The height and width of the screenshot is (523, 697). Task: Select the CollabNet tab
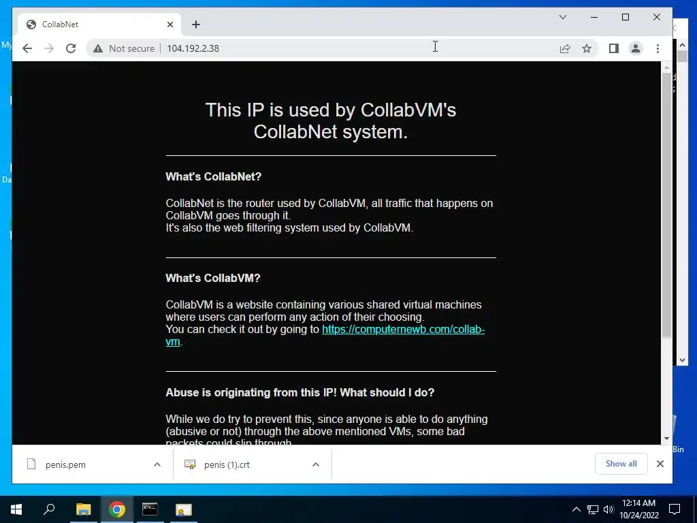(x=99, y=25)
